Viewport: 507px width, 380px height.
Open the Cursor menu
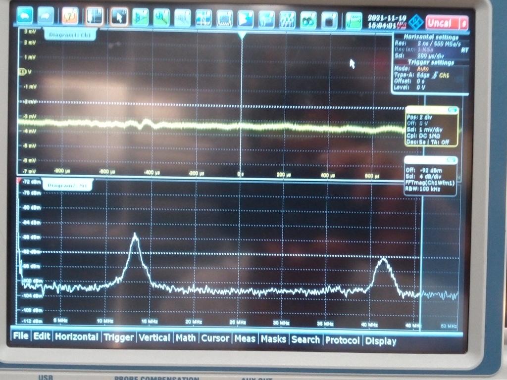pyautogui.click(x=215, y=338)
